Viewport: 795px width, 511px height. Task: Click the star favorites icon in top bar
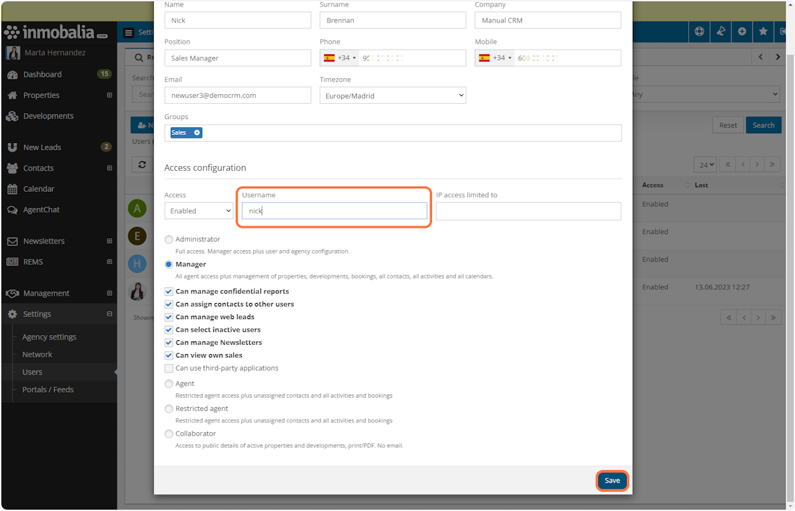pyautogui.click(x=763, y=31)
